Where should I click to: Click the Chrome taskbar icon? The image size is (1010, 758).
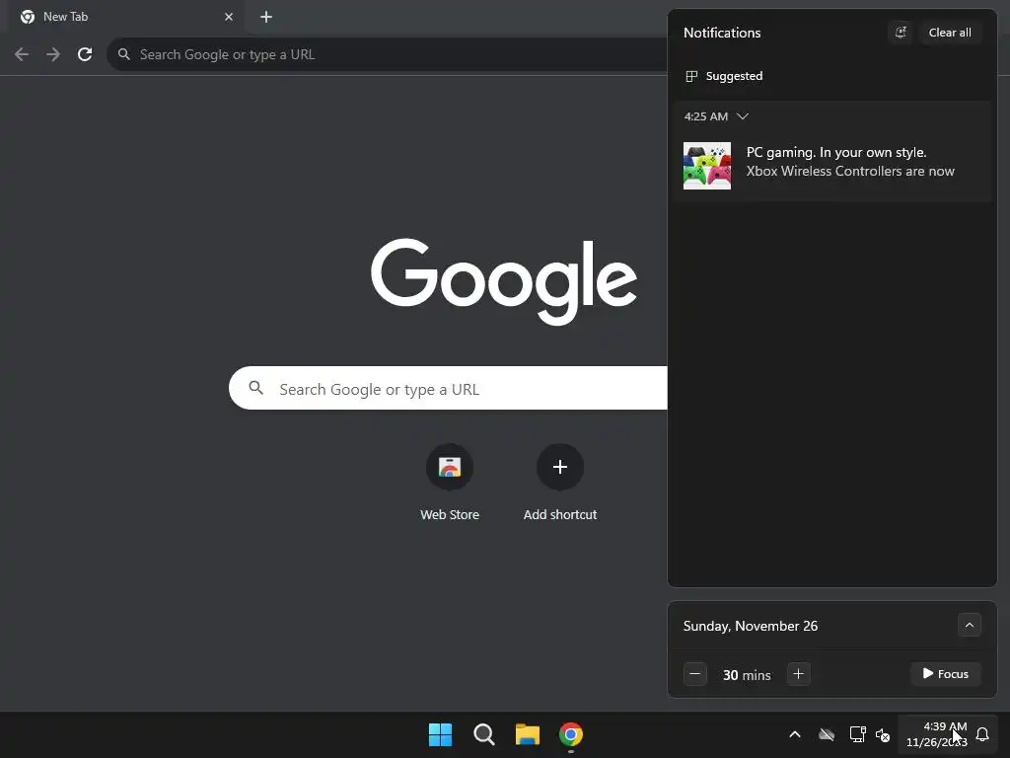coord(571,734)
